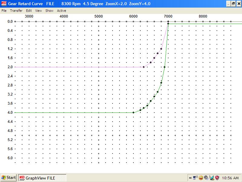Open the File menu

click(x=4, y=11)
